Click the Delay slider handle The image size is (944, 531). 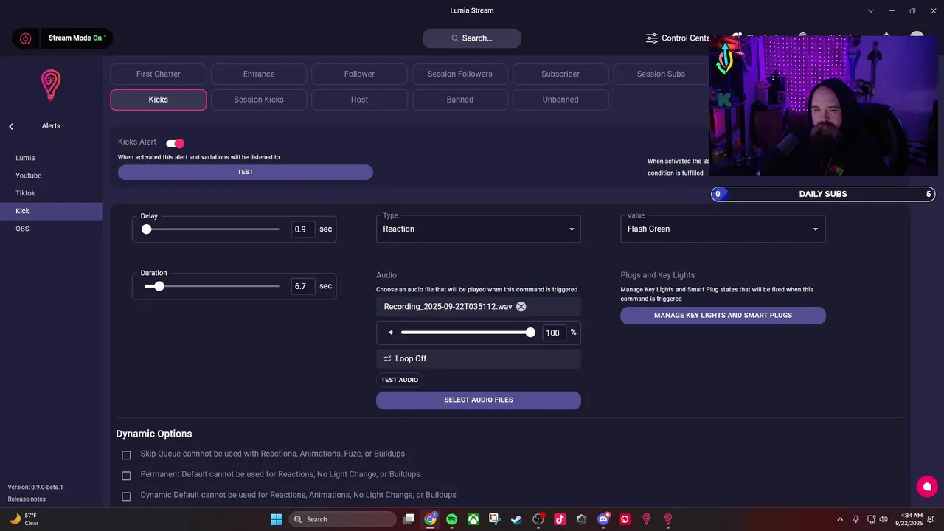pos(147,229)
